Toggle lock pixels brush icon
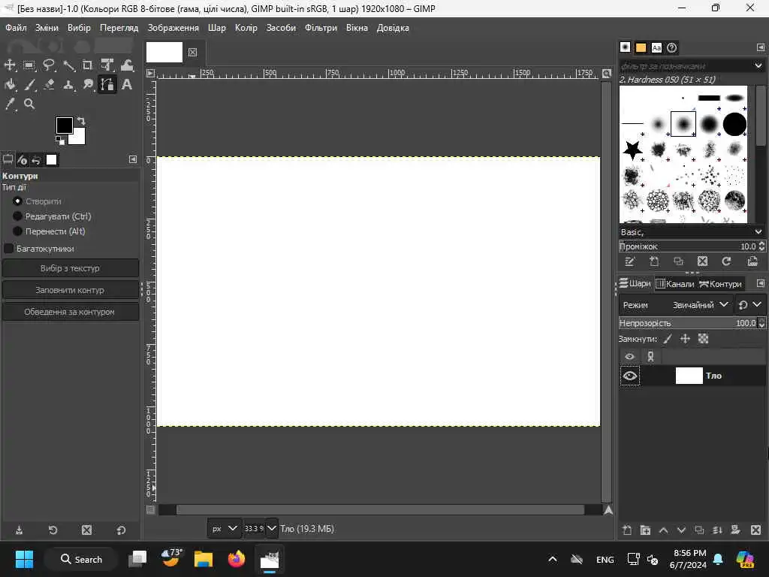This screenshot has height=577, width=769. tap(668, 339)
